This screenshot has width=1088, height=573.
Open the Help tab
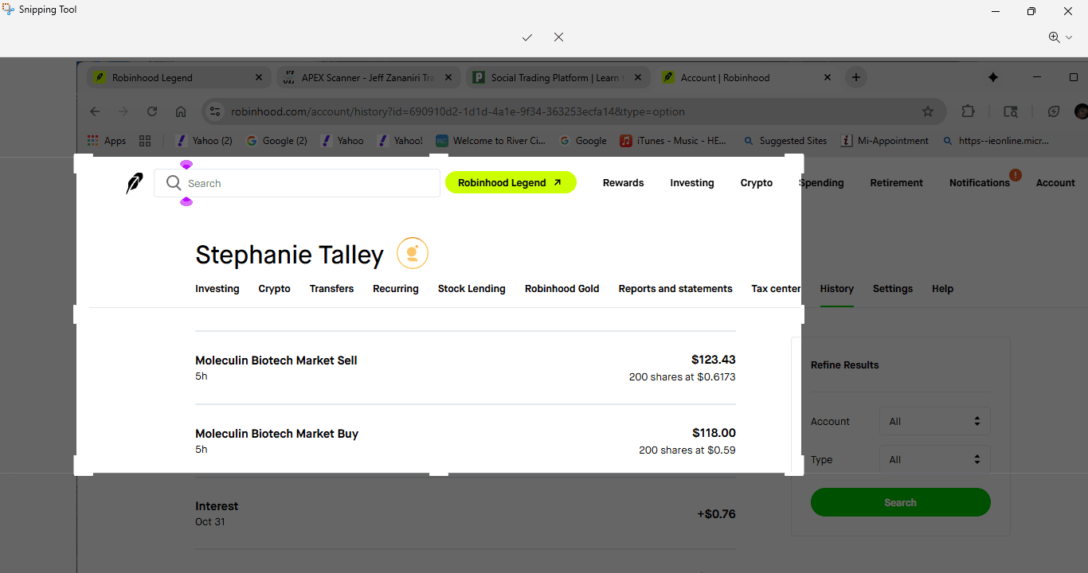point(942,289)
